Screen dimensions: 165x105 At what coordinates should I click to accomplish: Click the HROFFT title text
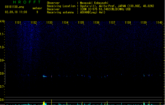click(x=27, y=2)
